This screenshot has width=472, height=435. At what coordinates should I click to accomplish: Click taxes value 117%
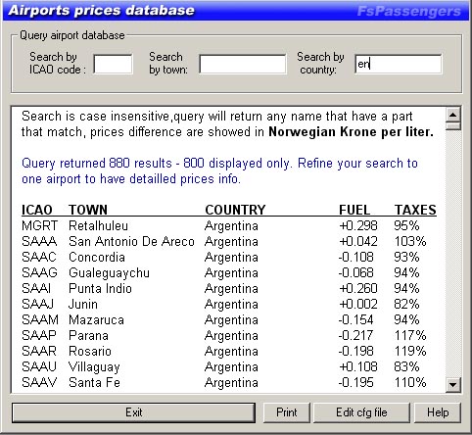(x=410, y=336)
